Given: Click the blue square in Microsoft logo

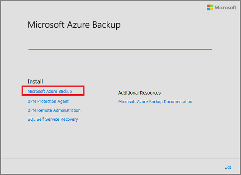Looking at the screenshot, I should [x=208, y=9].
